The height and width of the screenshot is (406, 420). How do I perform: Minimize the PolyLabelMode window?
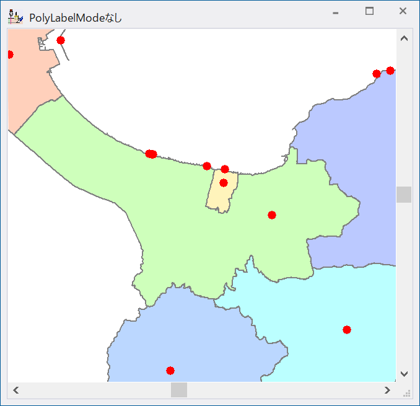[335, 12]
